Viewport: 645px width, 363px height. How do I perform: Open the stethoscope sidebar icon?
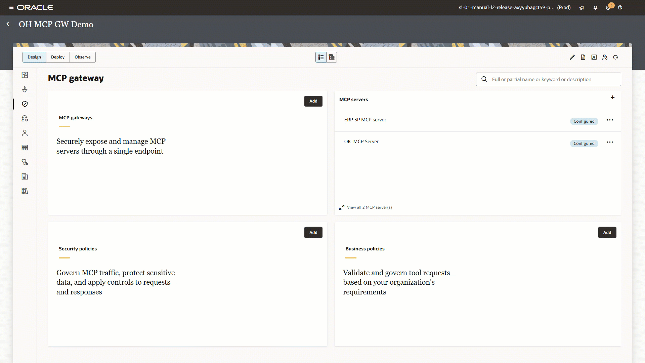point(25,162)
